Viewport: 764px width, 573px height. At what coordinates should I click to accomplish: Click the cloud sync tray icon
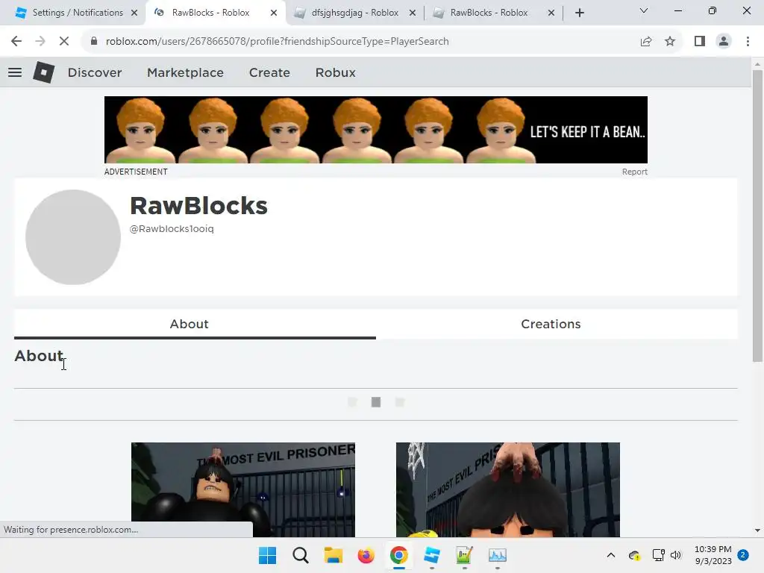coord(634,555)
